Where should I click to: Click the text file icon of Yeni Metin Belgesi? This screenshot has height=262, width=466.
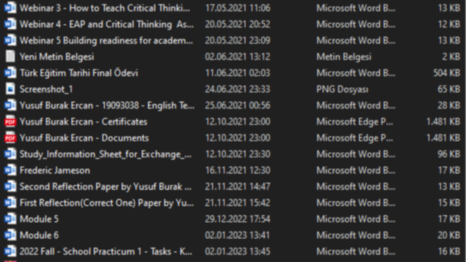(x=10, y=57)
